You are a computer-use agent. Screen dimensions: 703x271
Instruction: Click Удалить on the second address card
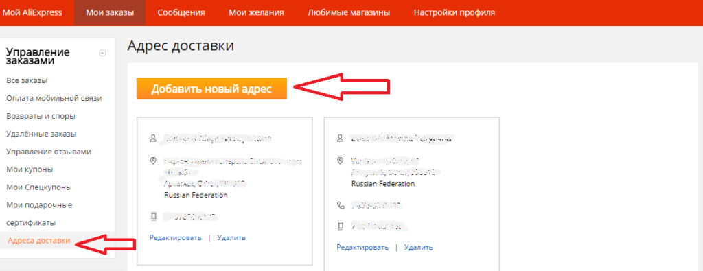(418, 247)
